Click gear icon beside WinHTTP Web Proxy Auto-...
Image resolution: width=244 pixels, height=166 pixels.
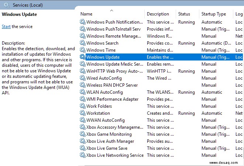83,71
